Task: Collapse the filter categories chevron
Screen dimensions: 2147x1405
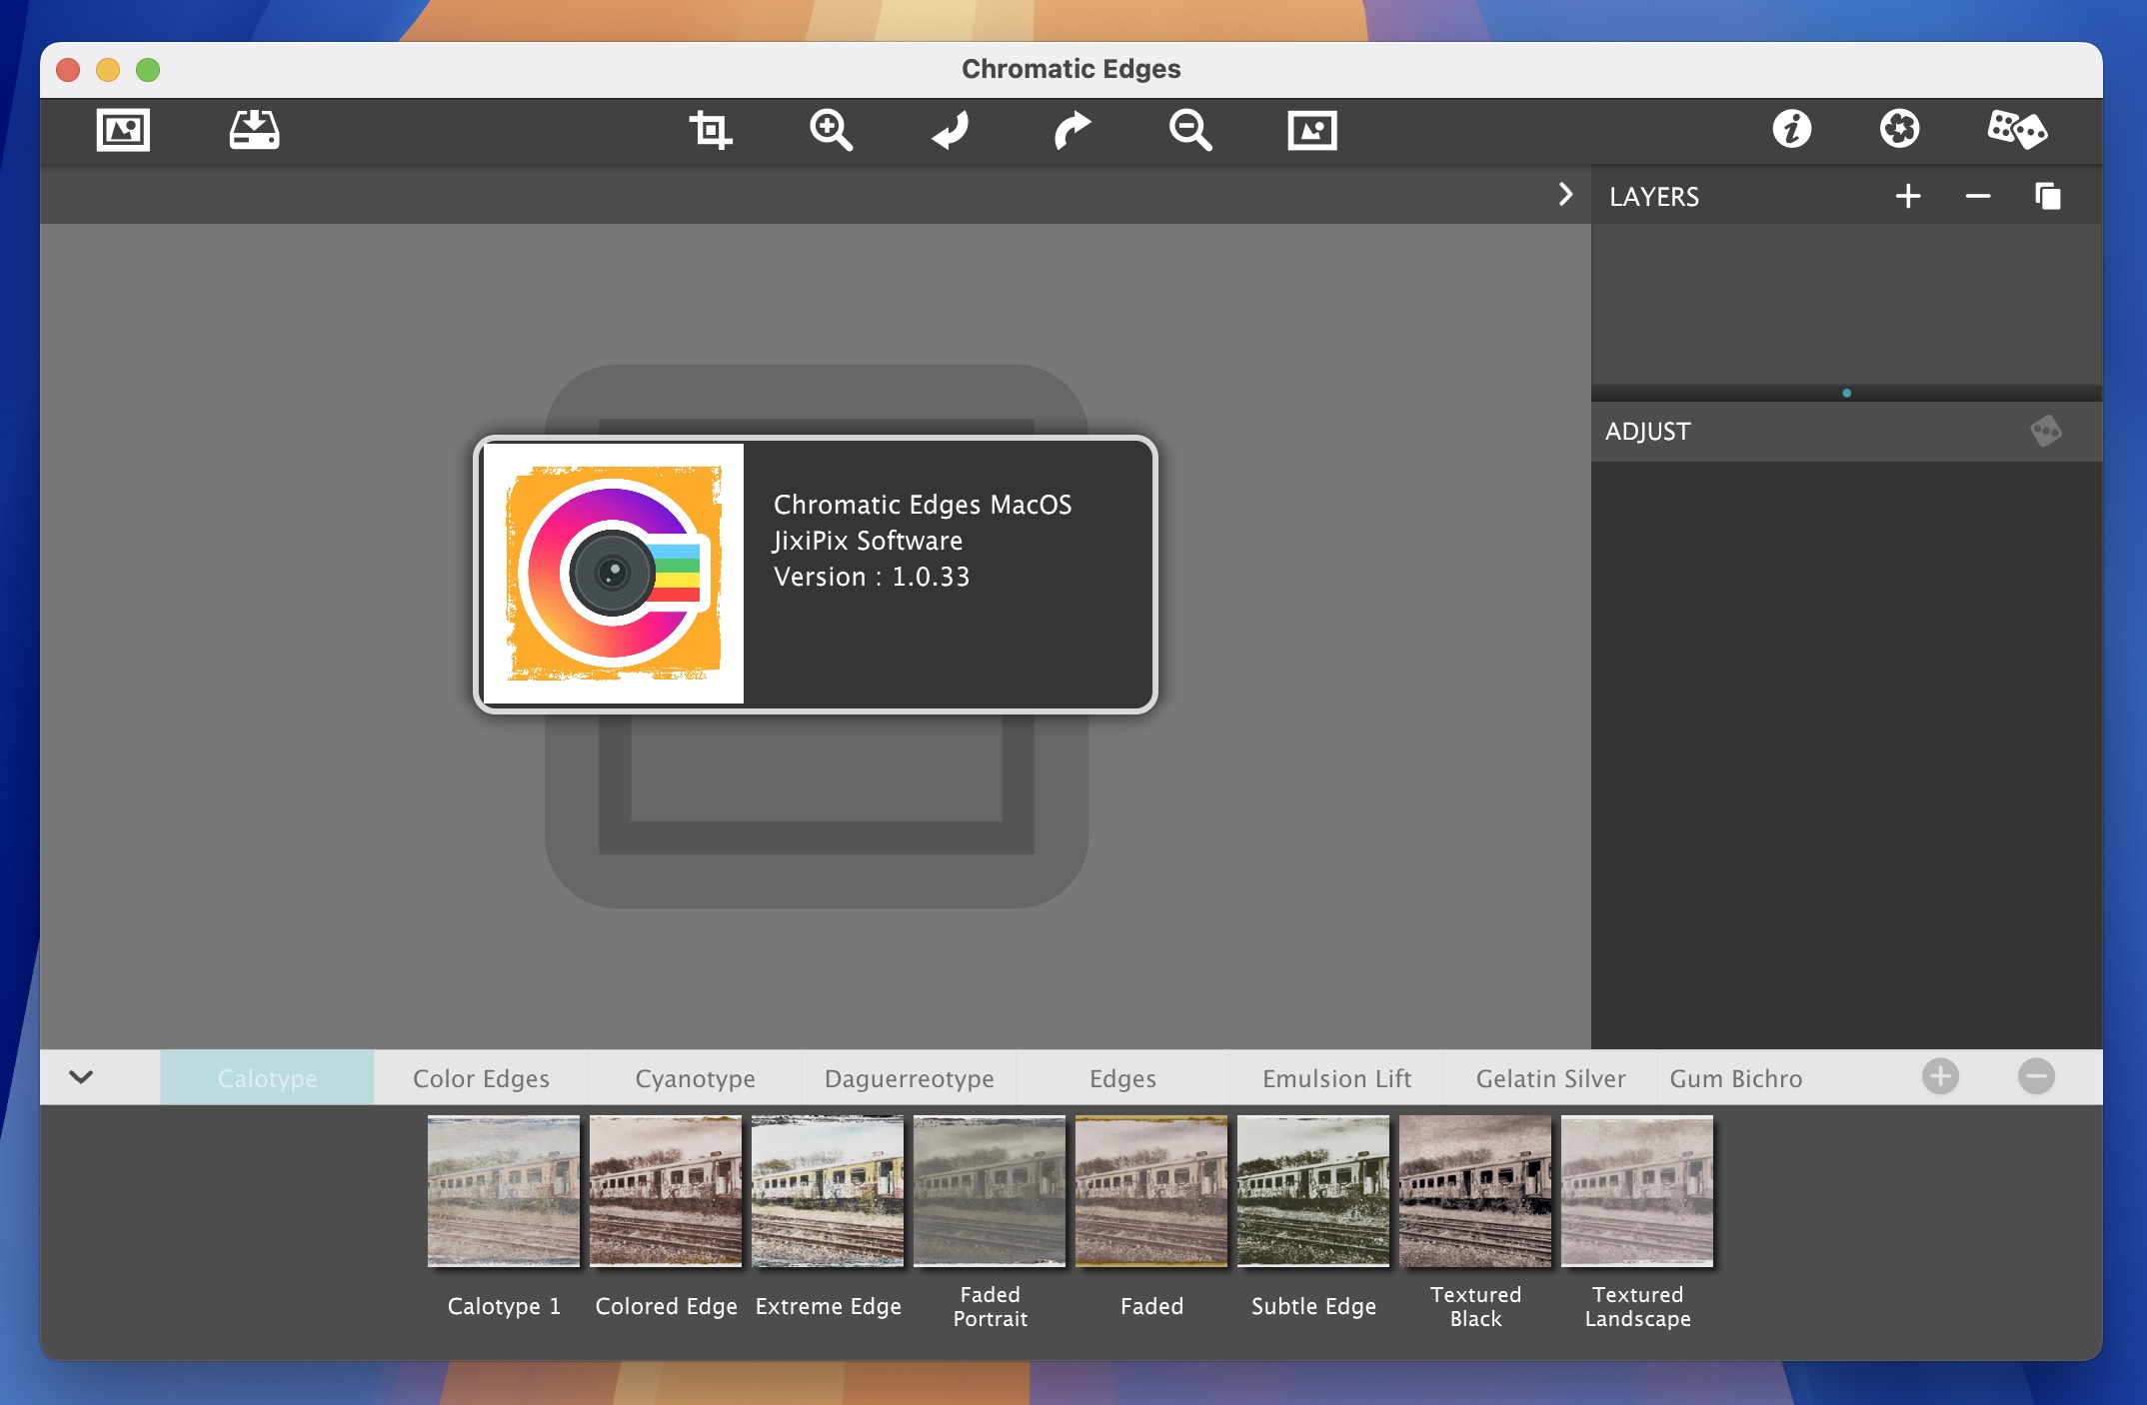Action: [x=80, y=1077]
